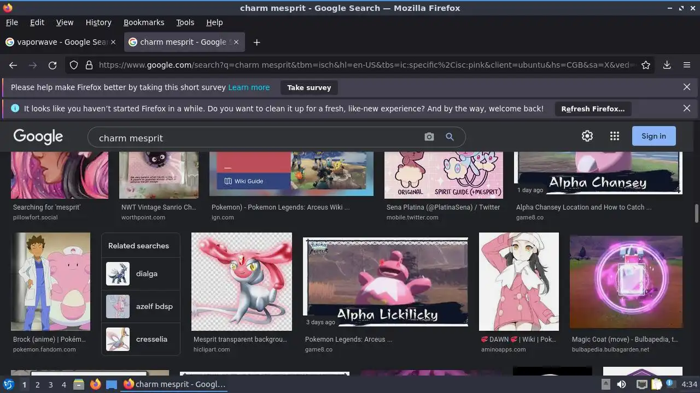Screen dimensions: 700x393
Task: Open the Alpha Lickilicky image result
Action: point(386,282)
